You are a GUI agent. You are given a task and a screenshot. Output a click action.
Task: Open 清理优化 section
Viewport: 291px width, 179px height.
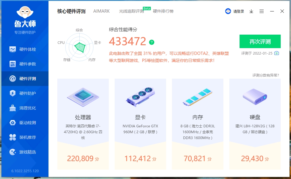[25, 108]
